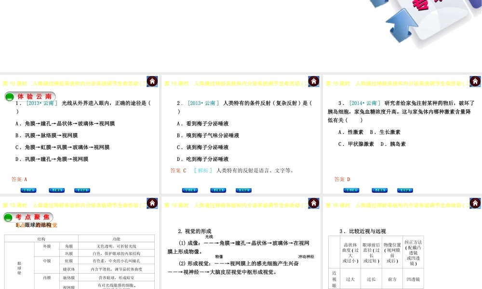Screen dimensions: 482x289
Task: Click the 外膜 cell in eyeball table
Action: tap(47, 246)
